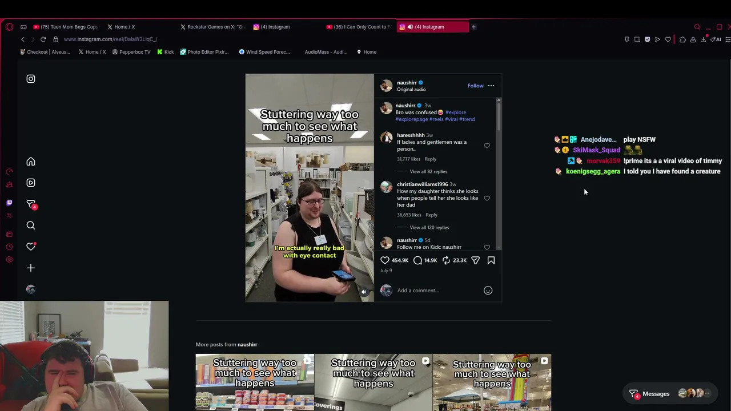
Task: Create a new Instagram post
Action: [31, 268]
